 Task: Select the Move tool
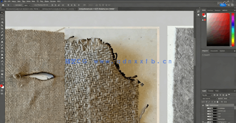pos(2,13)
